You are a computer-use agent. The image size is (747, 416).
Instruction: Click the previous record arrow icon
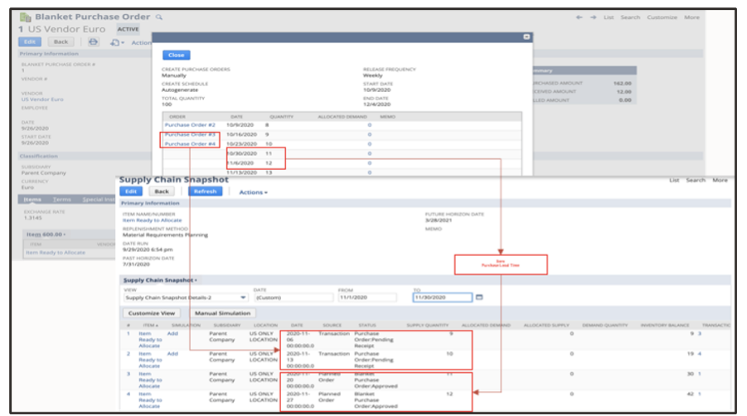pyautogui.click(x=579, y=17)
